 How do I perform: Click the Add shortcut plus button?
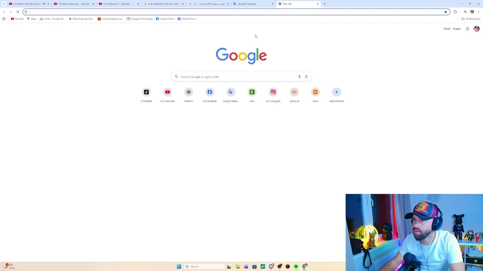tap(337, 92)
